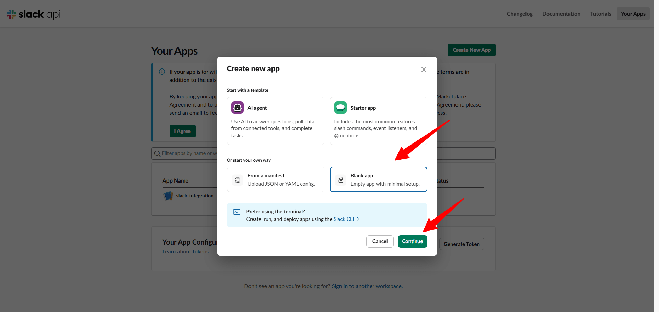Open Sign in to another workspace link

pyautogui.click(x=367, y=286)
